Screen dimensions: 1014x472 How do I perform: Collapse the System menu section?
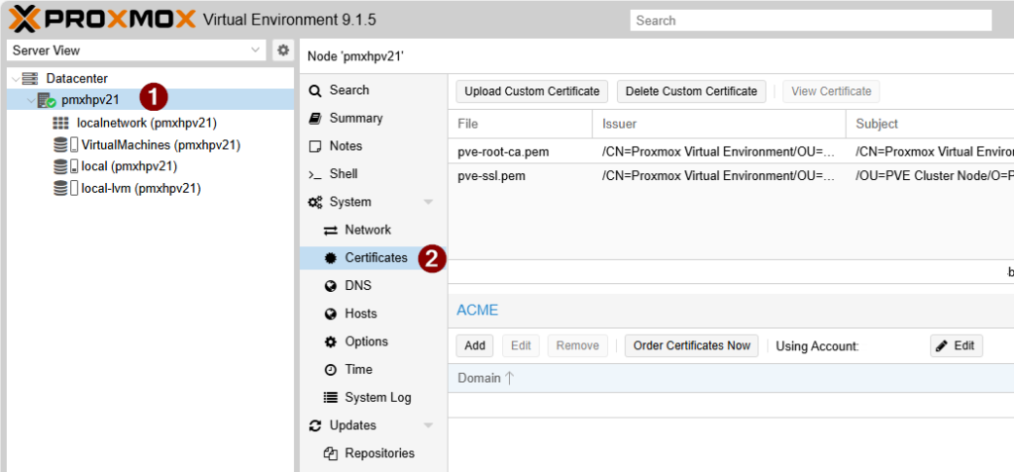(428, 202)
